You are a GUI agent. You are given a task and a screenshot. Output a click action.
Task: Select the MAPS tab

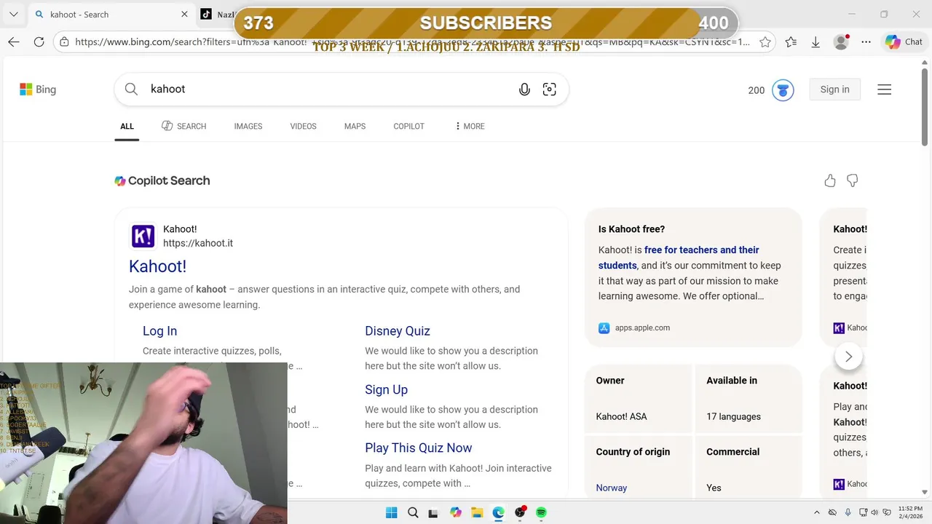click(355, 126)
